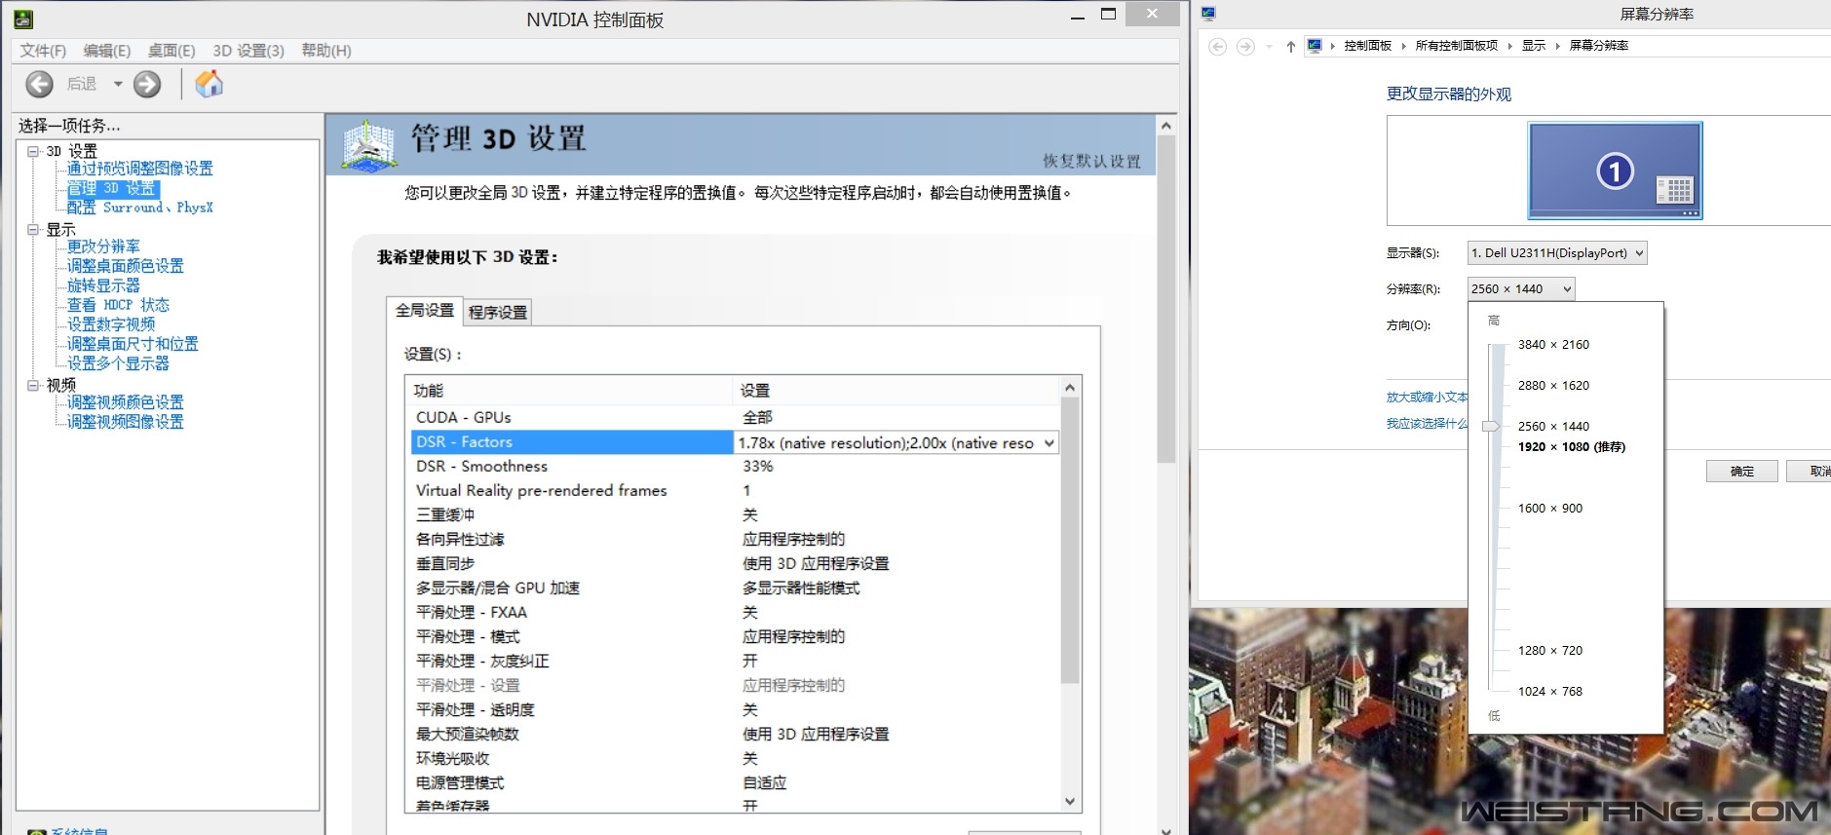
Task: Click the resolution slider thumb
Action: click(1491, 426)
